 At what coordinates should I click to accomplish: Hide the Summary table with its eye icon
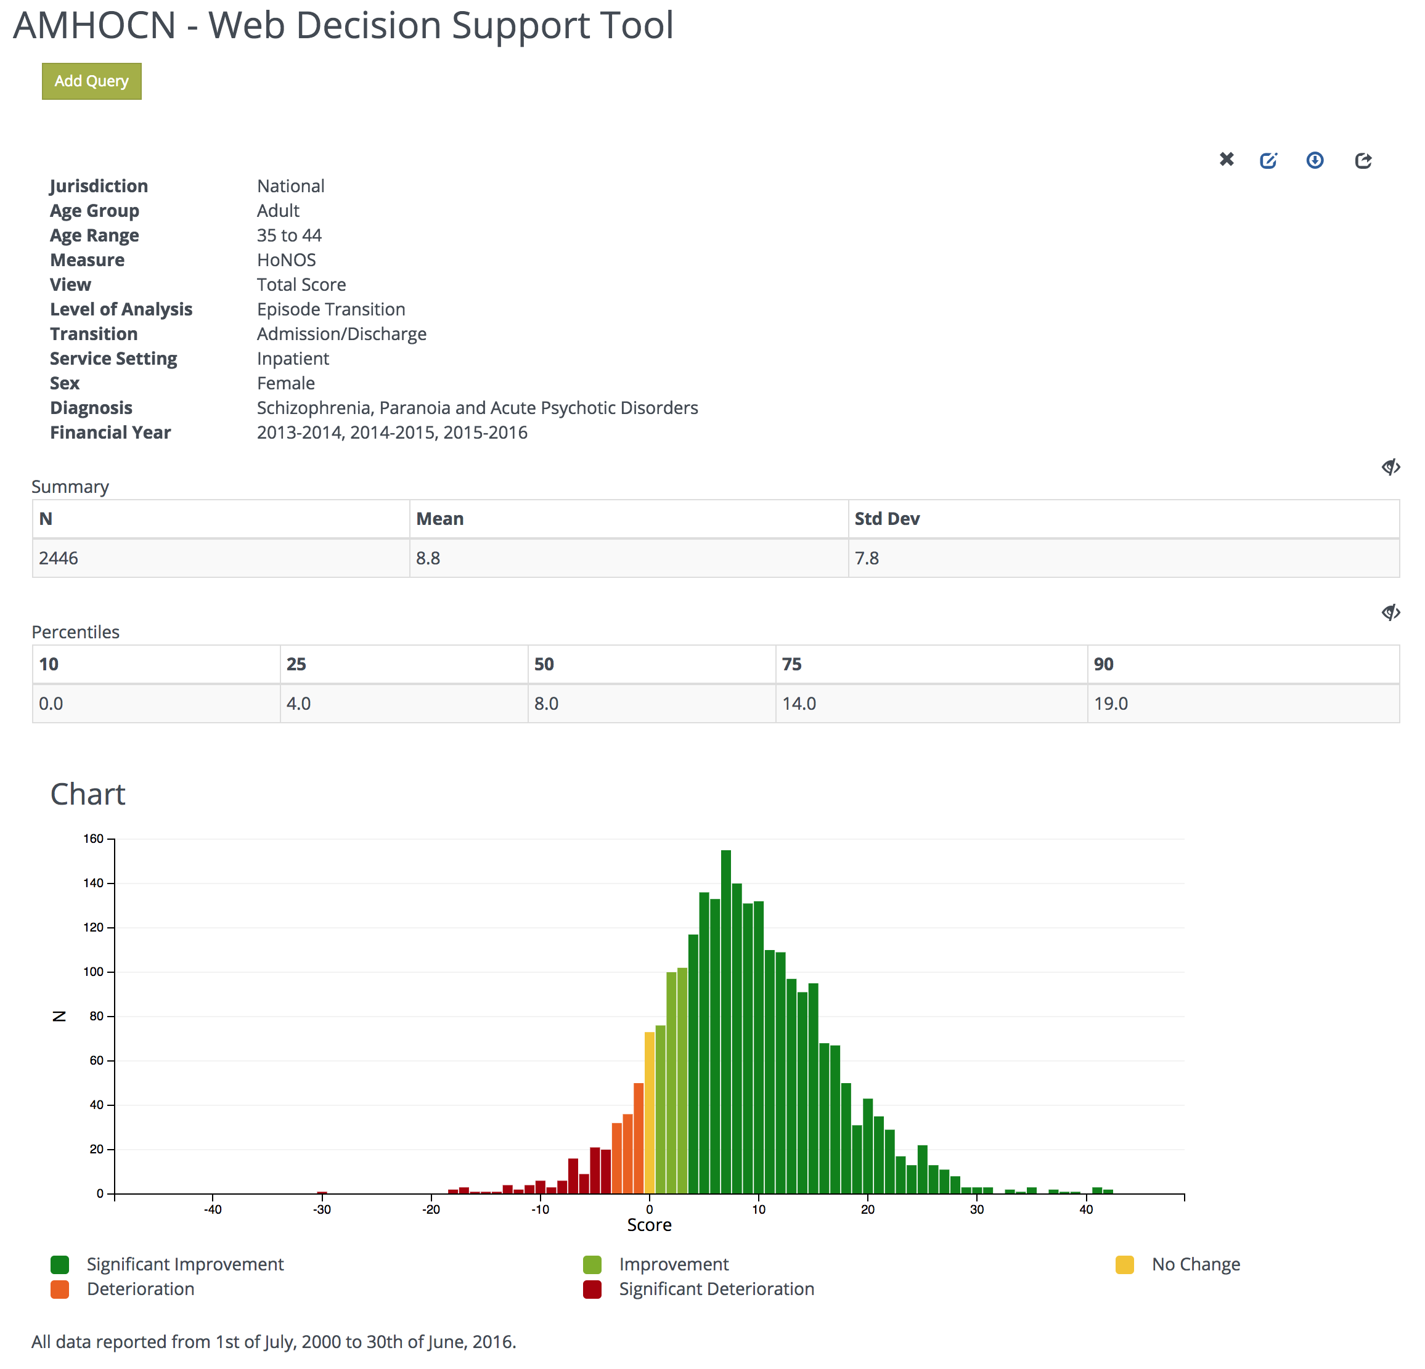(x=1392, y=467)
